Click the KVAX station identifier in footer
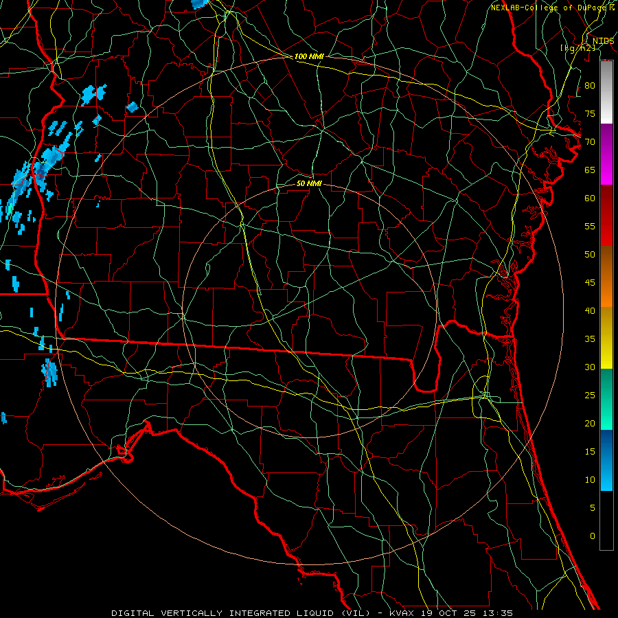 pos(401,613)
